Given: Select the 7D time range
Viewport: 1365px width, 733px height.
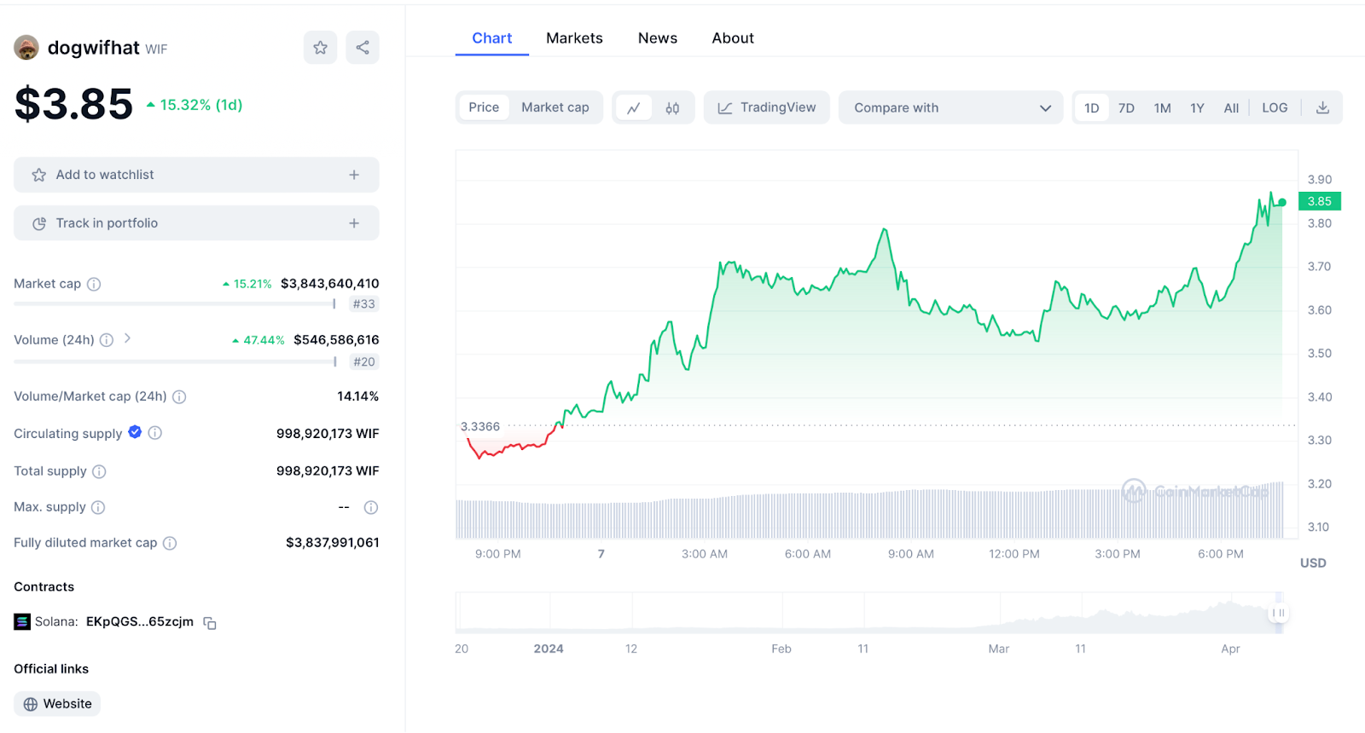Looking at the screenshot, I should tap(1126, 107).
